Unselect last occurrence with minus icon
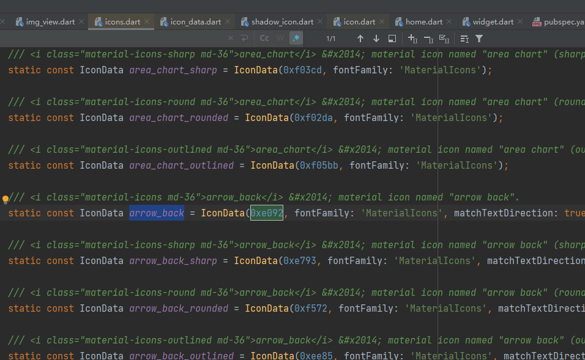Image resolution: width=585 pixels, height=360 pixels. tap(429, 38)
